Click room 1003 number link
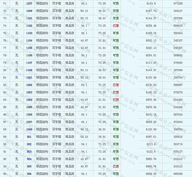The height and width of the screenshot is (177, 192). tap(29, 92)
